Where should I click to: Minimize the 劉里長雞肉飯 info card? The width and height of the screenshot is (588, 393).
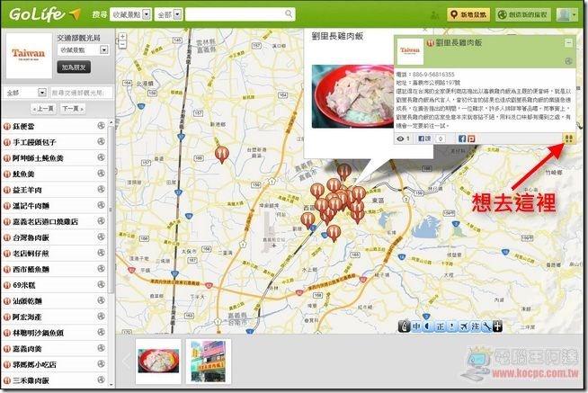click(568, 42)
